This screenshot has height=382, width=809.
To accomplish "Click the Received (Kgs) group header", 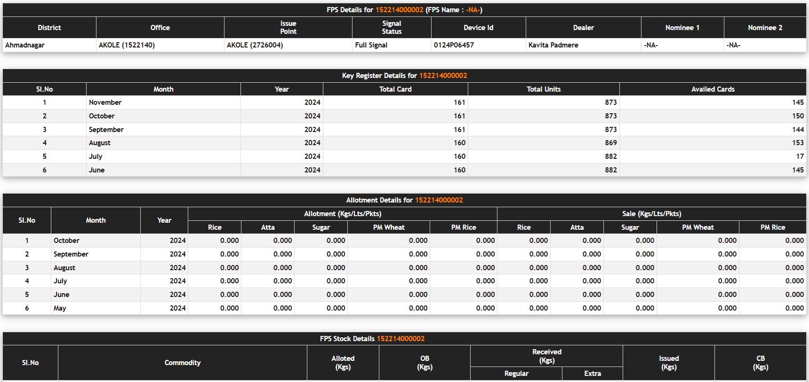I will click(x=546, y=356).
